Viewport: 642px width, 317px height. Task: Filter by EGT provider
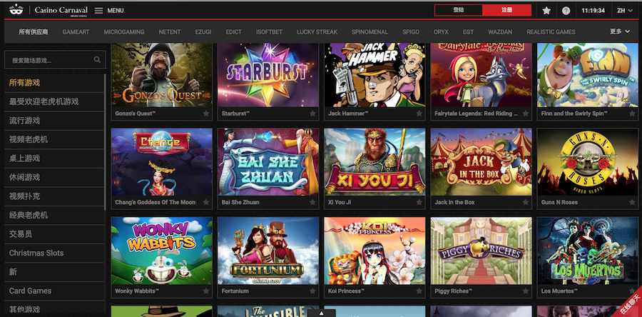468,32
